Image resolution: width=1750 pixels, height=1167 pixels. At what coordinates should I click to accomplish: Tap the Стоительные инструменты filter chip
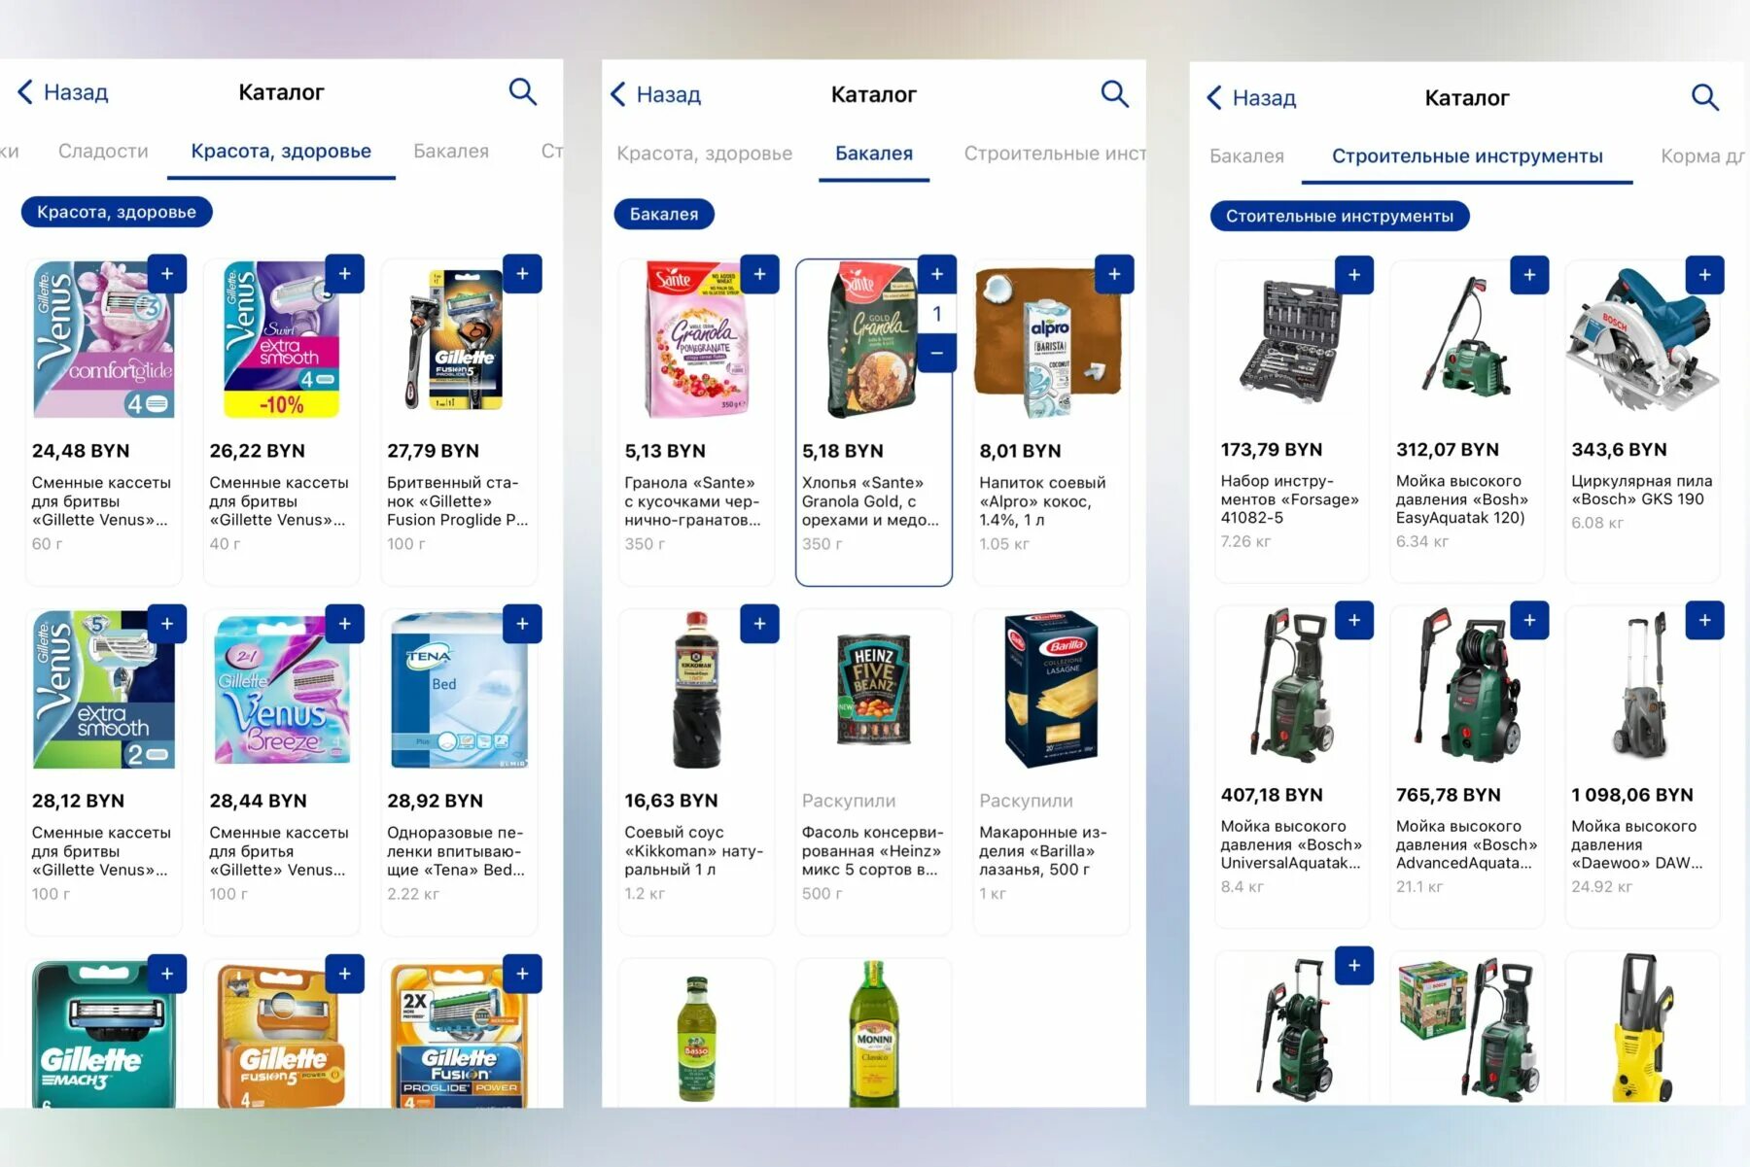pyautogui.click(x=1339, y=216)
